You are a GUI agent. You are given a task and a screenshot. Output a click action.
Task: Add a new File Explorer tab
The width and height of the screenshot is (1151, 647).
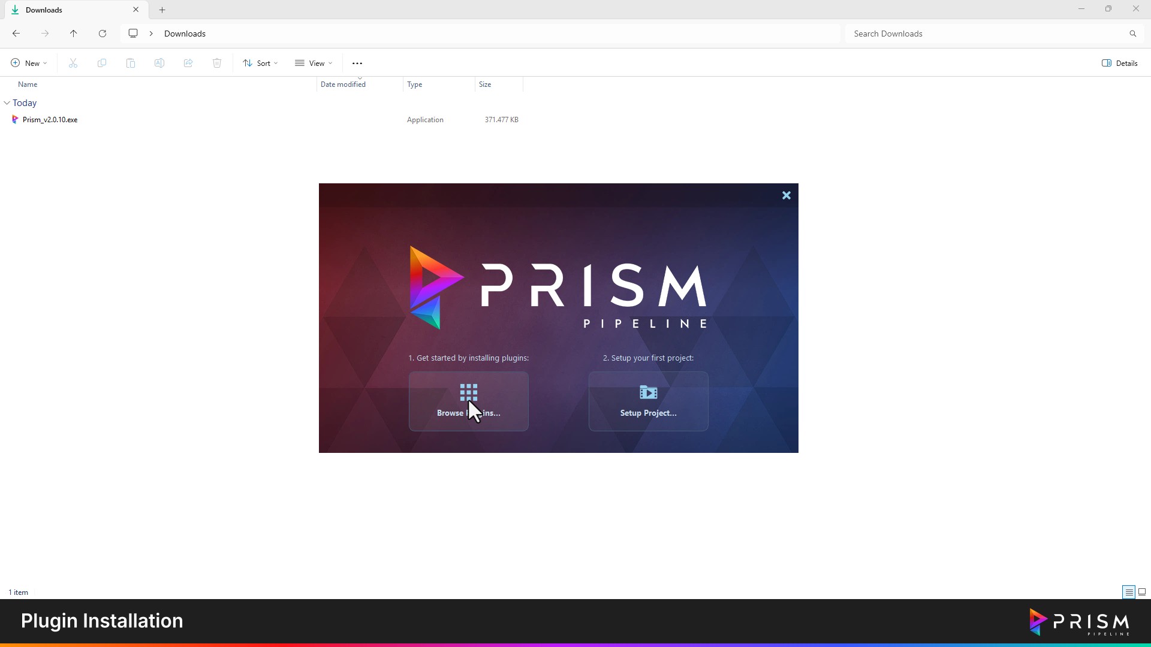click(162, 10)
